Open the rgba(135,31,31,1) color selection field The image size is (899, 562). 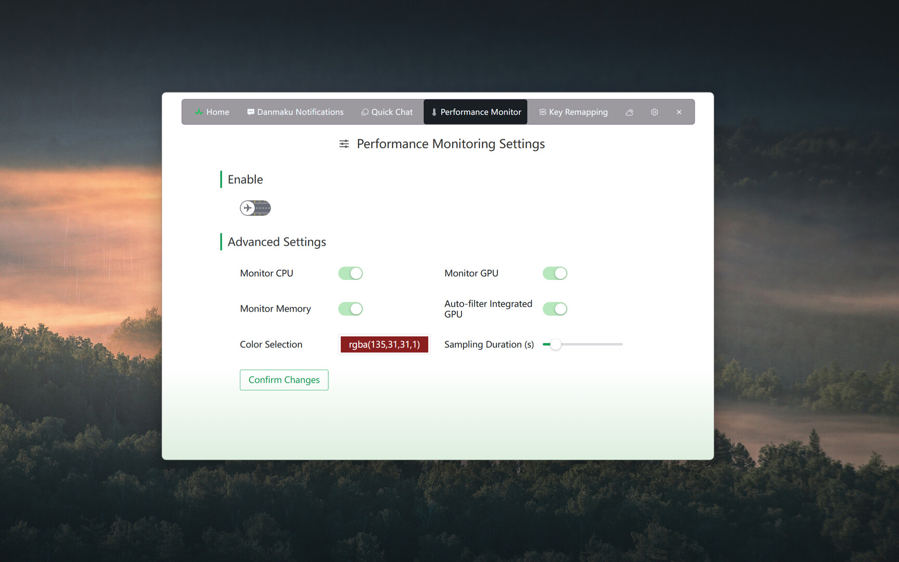tap(384, 344)
